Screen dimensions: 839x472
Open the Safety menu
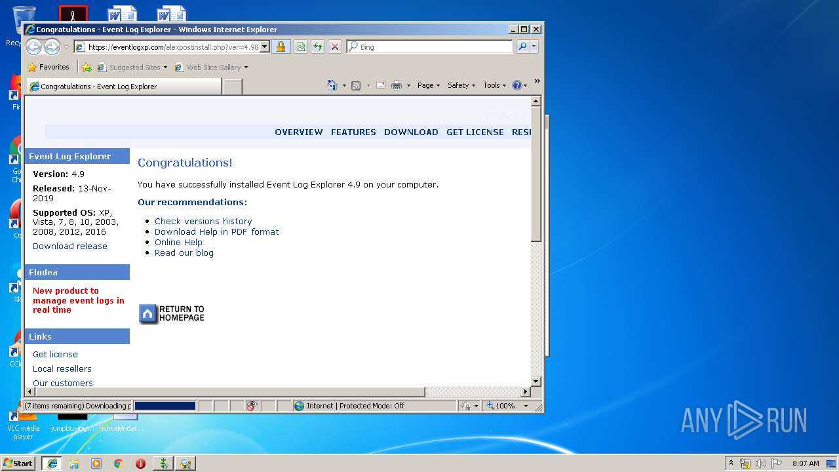point(461,85)
